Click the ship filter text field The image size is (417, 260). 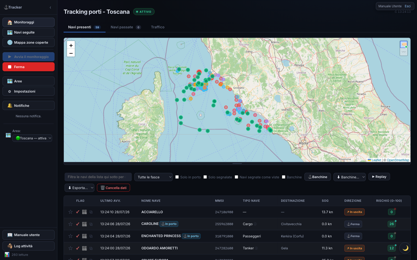98,177
